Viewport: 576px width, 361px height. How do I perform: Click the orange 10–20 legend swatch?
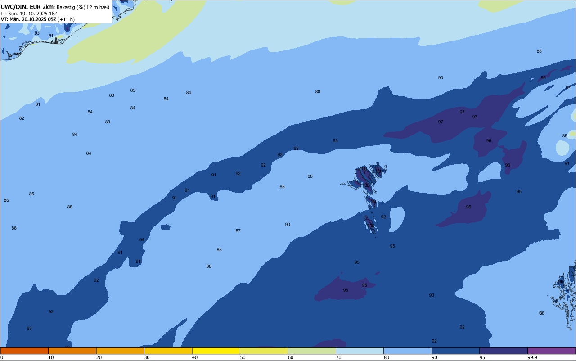pyautogui.click(x=72, y=351)
